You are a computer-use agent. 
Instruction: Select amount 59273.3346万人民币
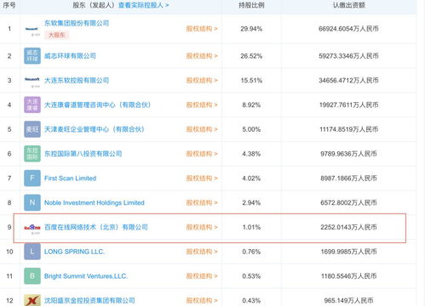click(x=348, y=56)
